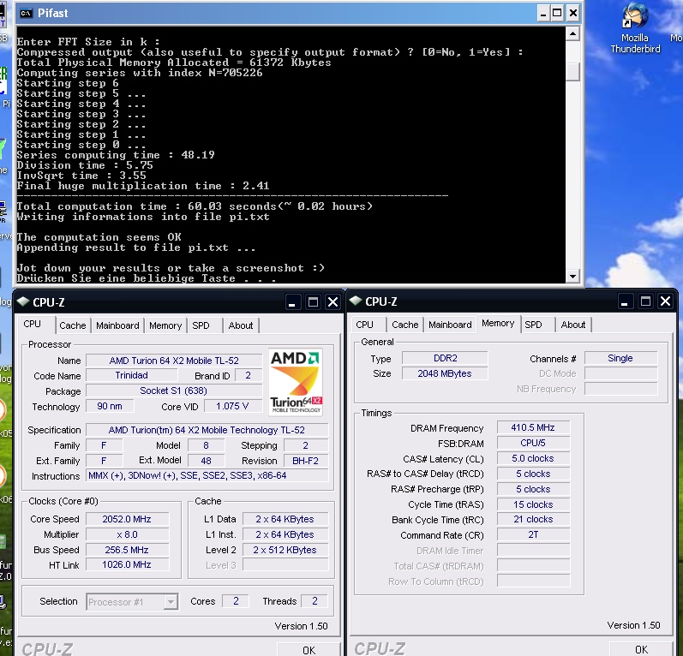The width and height of the screenshot is (683, 656).
Task: Click Level 2 cache 2 x 512 KBytes
Action: click(x=285, y=550)
